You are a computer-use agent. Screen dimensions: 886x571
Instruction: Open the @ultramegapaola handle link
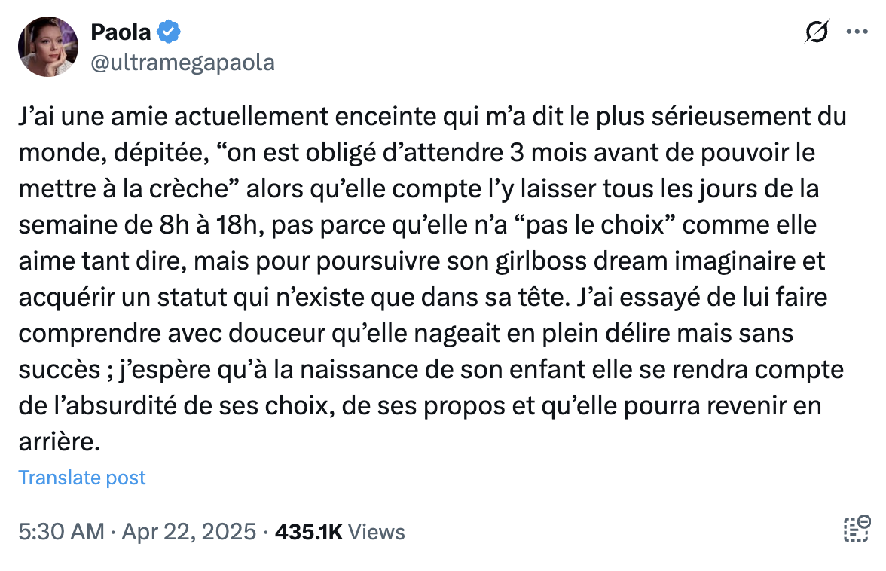(182, 62)
